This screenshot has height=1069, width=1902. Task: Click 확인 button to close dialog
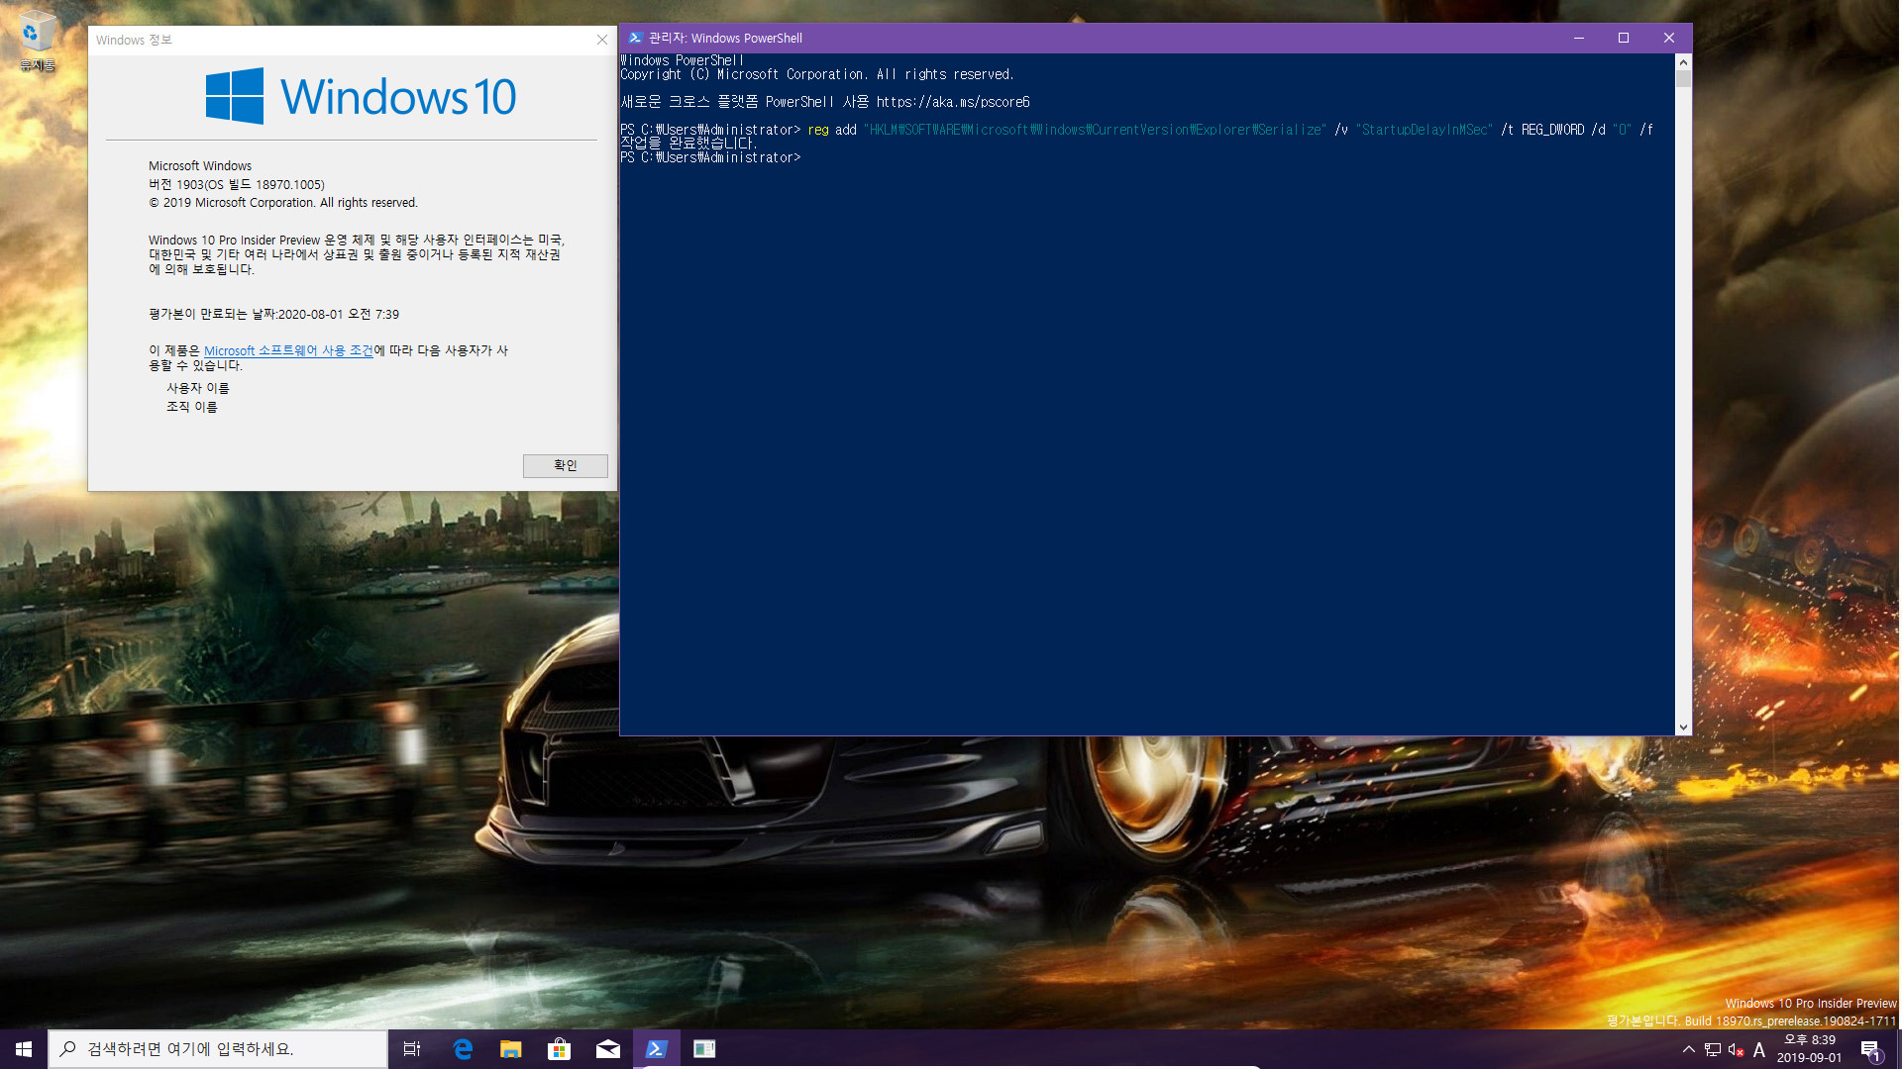click(x=565, y=464)
